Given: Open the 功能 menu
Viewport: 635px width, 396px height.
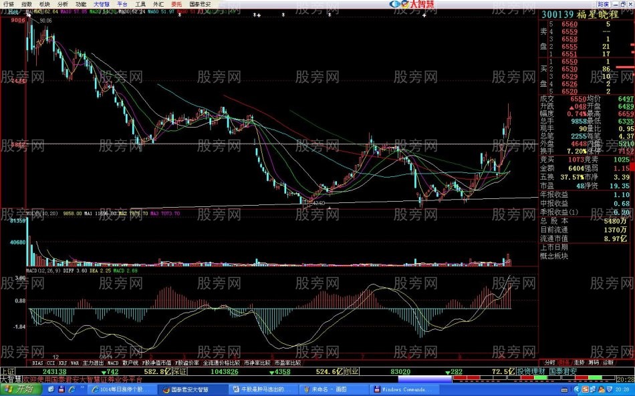Looking at the screenshot, I should (x=81, y=4).
